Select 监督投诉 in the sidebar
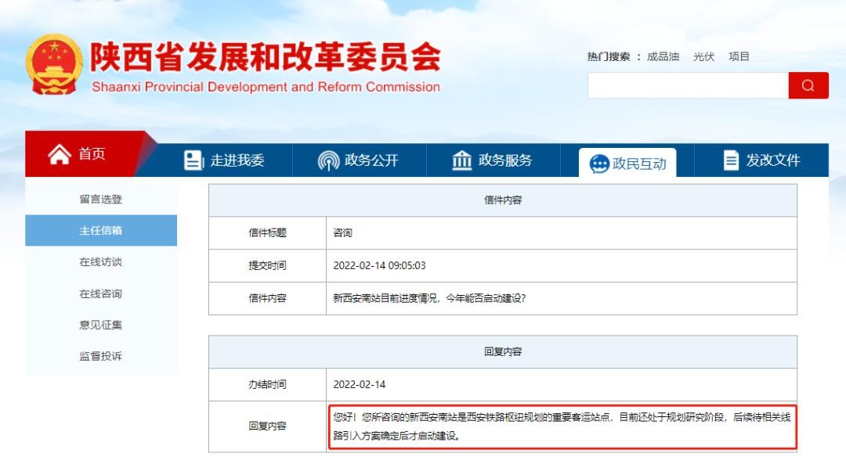Screen dimensions: 846x475 coord(101,356)
